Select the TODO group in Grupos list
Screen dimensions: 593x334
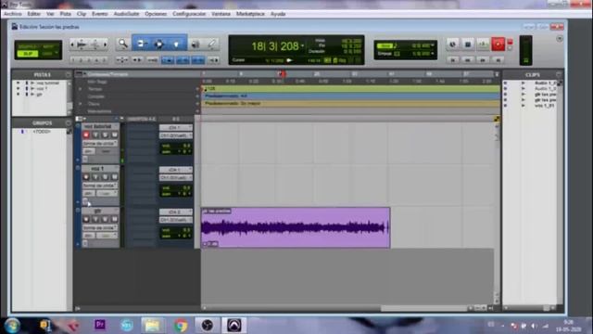click(41, 132)
